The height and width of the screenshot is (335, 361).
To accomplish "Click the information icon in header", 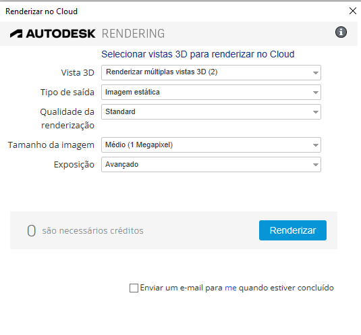I will point(341,32).
